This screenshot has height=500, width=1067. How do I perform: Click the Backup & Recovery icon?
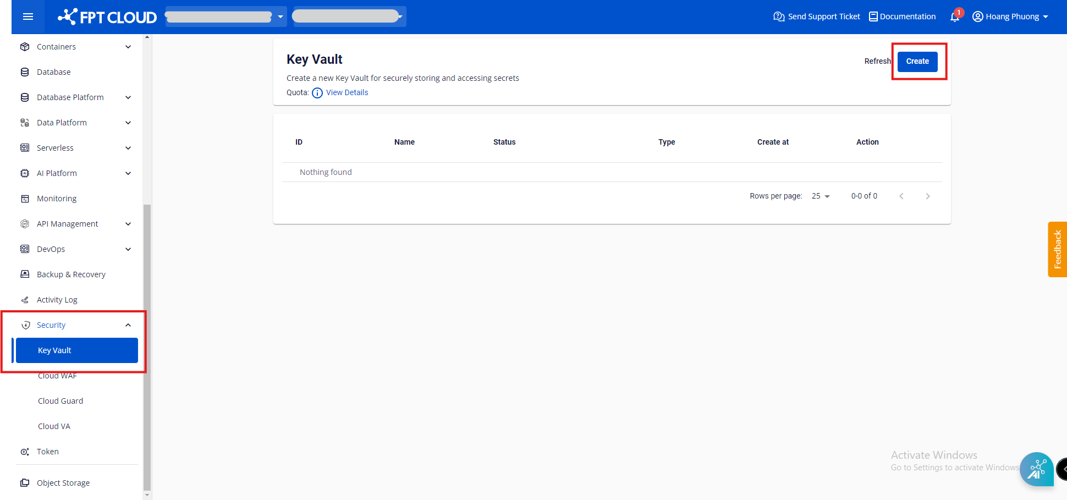[25, 274]
